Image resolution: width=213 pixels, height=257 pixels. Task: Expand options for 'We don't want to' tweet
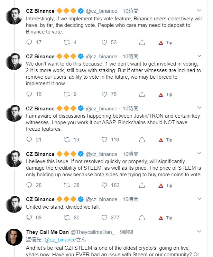point(199,55)
